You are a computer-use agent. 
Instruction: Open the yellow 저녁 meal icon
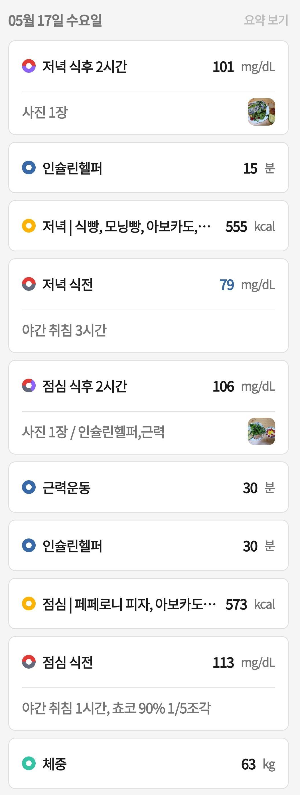tap(29, 226)
